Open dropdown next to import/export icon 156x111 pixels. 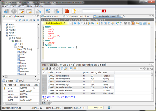[53, 11]
